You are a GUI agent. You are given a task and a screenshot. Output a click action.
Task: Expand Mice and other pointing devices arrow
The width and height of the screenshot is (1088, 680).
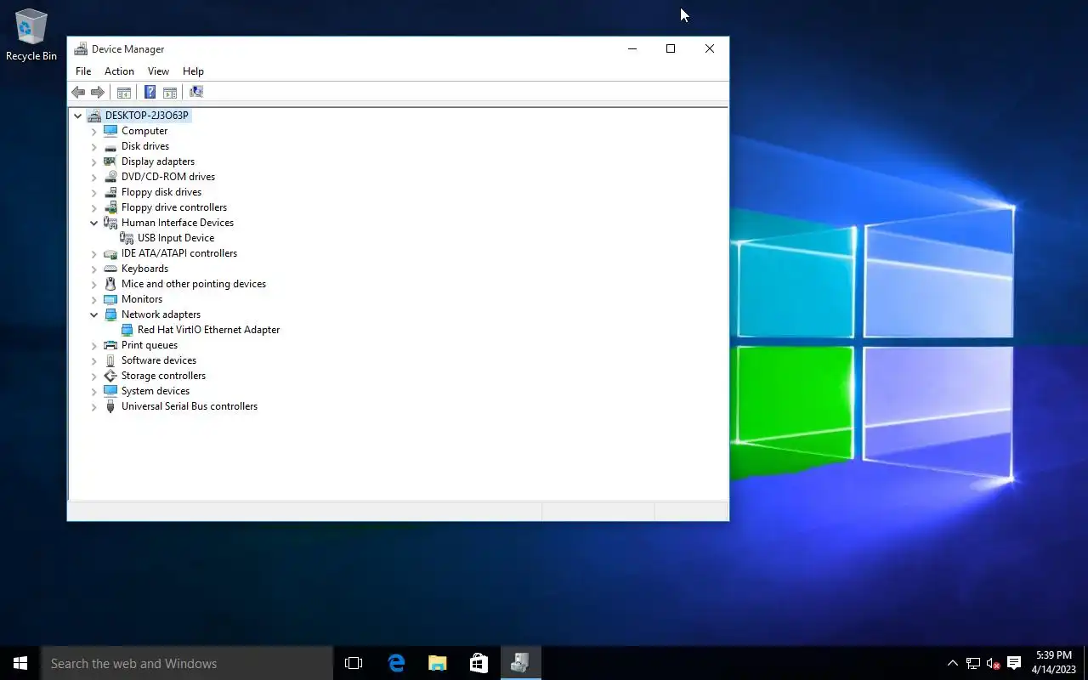94,284
